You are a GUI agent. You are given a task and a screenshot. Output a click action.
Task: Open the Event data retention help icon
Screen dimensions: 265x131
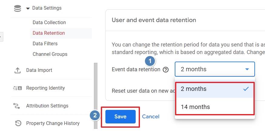(x=166, y=70)
